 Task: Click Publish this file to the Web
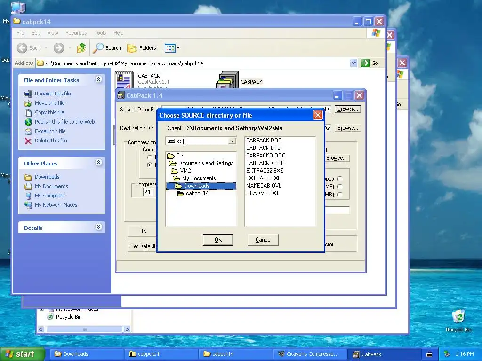(x=64, y=122)
